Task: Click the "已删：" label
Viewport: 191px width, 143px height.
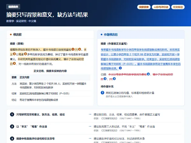Action: pos(104,74)
